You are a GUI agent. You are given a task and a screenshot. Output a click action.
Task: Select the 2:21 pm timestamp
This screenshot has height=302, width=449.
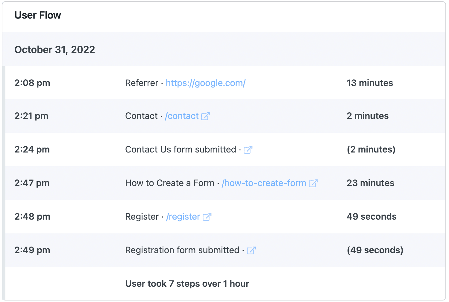point(31,116)
